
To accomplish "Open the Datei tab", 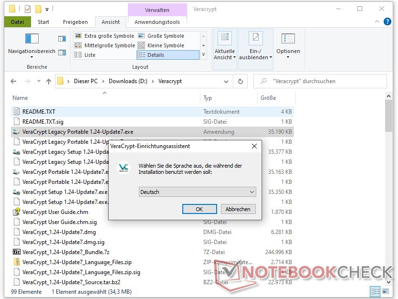I will click(x=18, y=22).
